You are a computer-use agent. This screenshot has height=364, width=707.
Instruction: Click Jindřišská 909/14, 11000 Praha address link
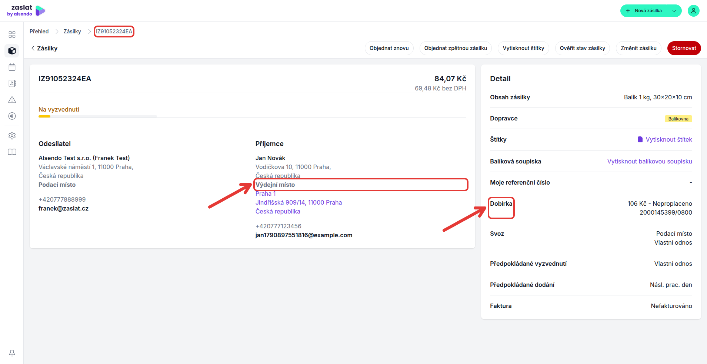[x=299, y=202]
